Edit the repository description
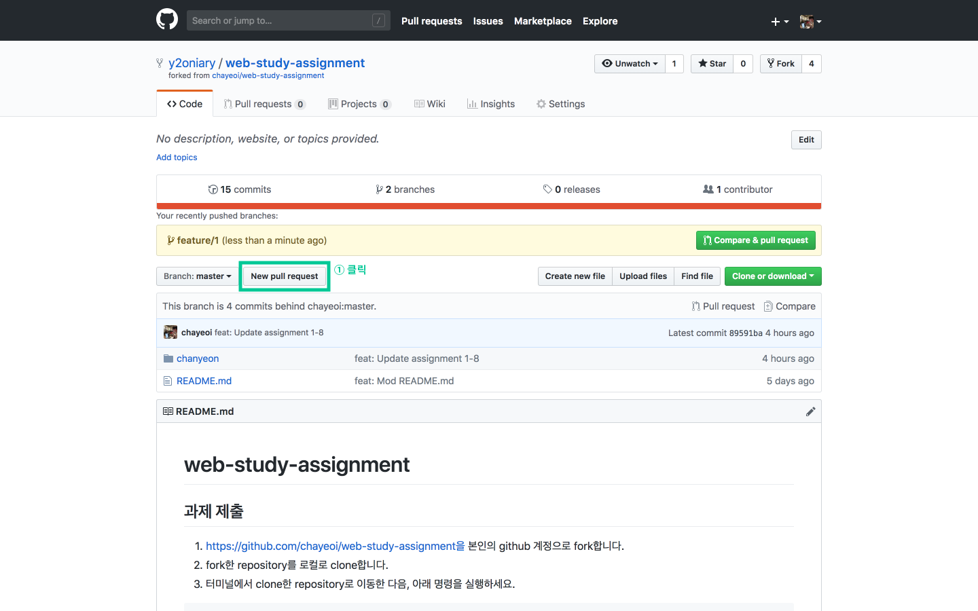The width and height of the screenshot is (978, 611). [x=806, y=140]
